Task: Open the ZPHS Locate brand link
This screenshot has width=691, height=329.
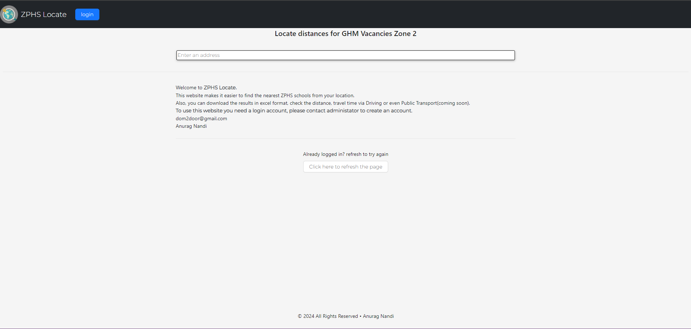Action: [x=44, y=14]
